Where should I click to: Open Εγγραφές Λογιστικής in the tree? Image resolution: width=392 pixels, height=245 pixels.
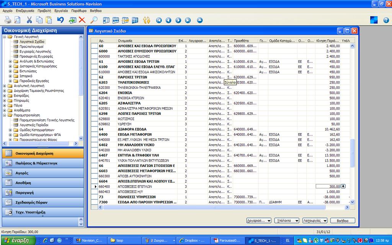point(35,52)
